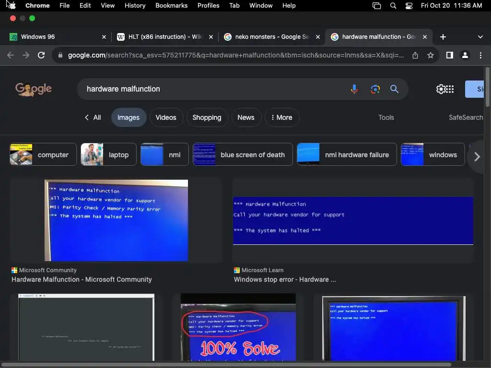Screen dimensions: 491x368
Task: Go forward to next page
Action: 26,56
